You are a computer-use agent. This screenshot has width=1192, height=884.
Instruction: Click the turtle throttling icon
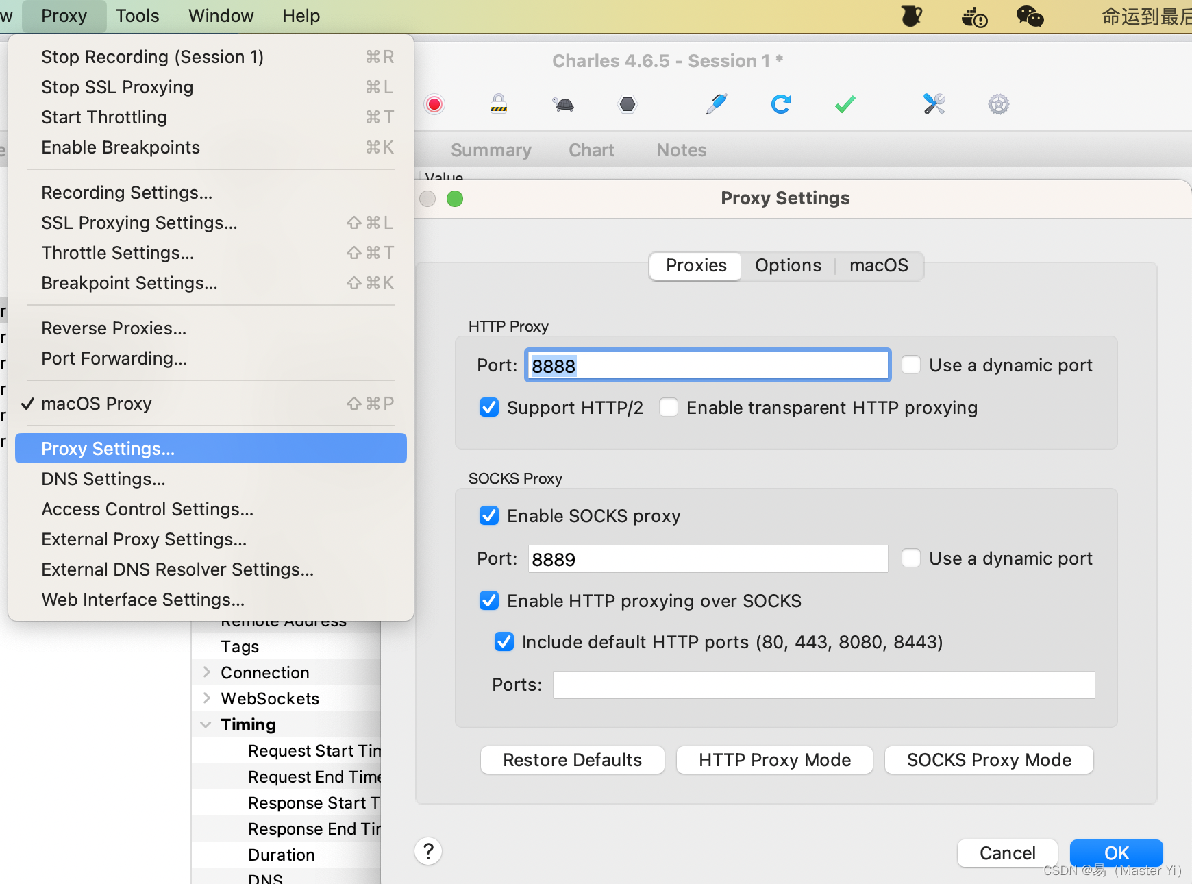click(563, 104)
